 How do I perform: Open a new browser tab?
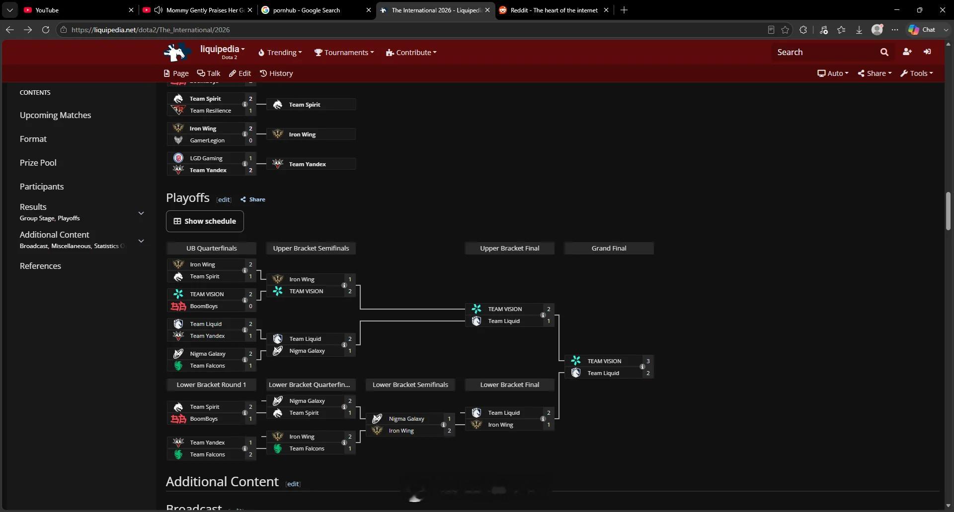[x=624, y=10]
